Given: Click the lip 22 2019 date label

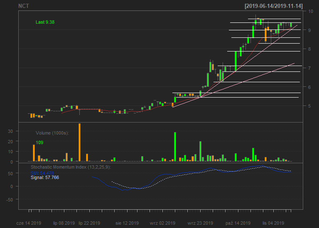Looking at the screenshot, I should [x=89, y=223].
